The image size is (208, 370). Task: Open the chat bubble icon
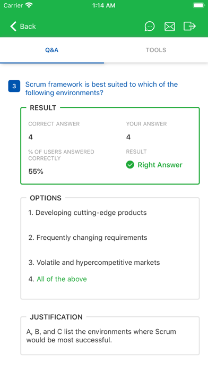(150, 26)
